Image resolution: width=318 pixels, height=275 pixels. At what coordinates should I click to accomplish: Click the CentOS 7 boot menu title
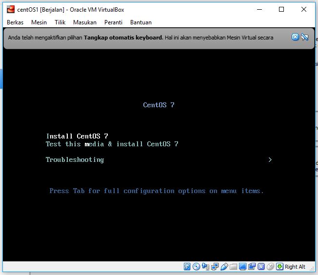click(159, 105)
